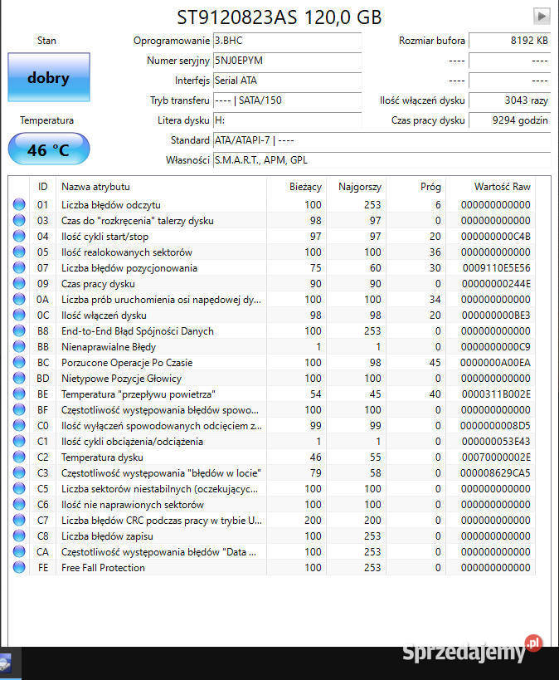Click 'Czas do "rozkręcenia" talerzy dysku' attribute name
The width and height of the screenshot is (559, 680).
click(x=138, y=221)
